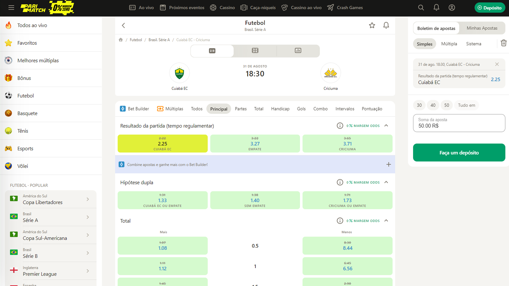Open Basquete in sidebar
Screen dimensions: 509x286
(x=51, y=113)
